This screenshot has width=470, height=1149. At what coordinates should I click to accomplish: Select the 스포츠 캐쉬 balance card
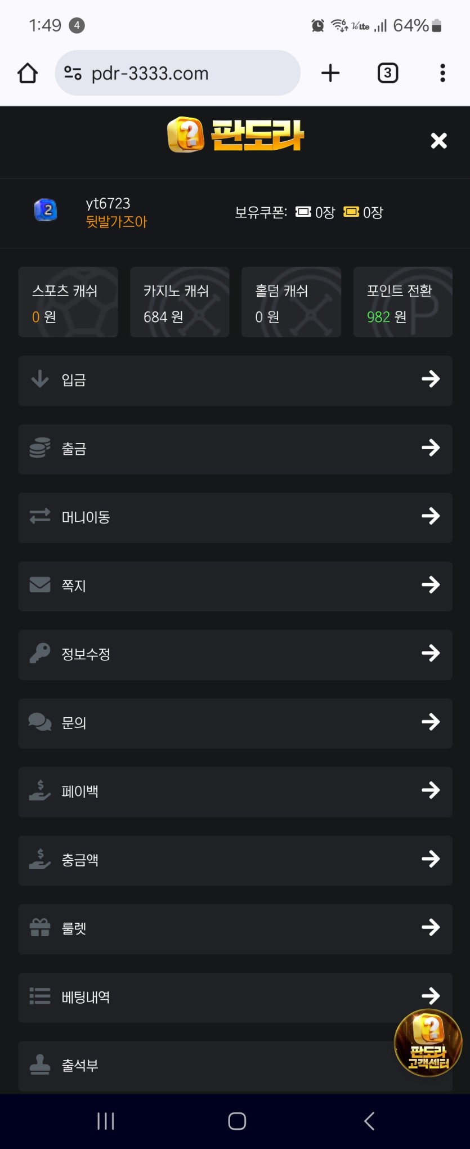68,302
